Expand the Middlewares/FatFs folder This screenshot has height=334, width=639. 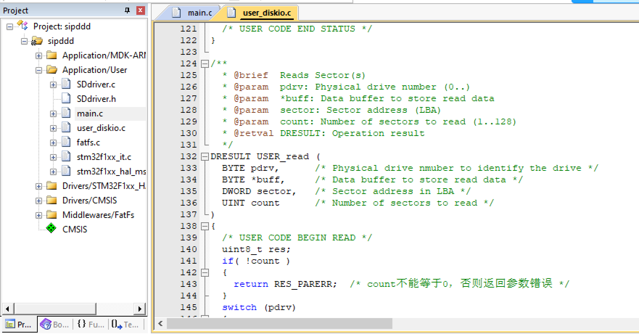click(x=39, y=215)
